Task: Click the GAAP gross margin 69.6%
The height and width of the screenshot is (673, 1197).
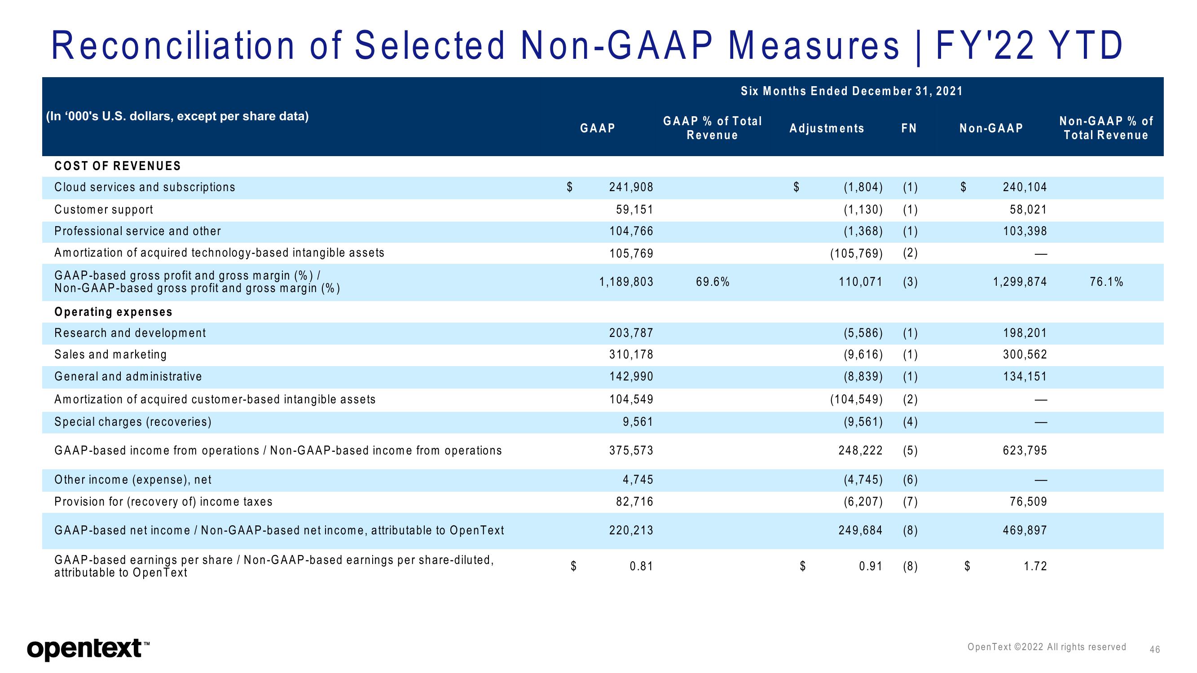Action: pos(713,282)
